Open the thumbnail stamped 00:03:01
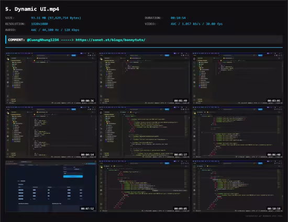The width and height of the screenshot is (288, 222). [x=238, y=78]
